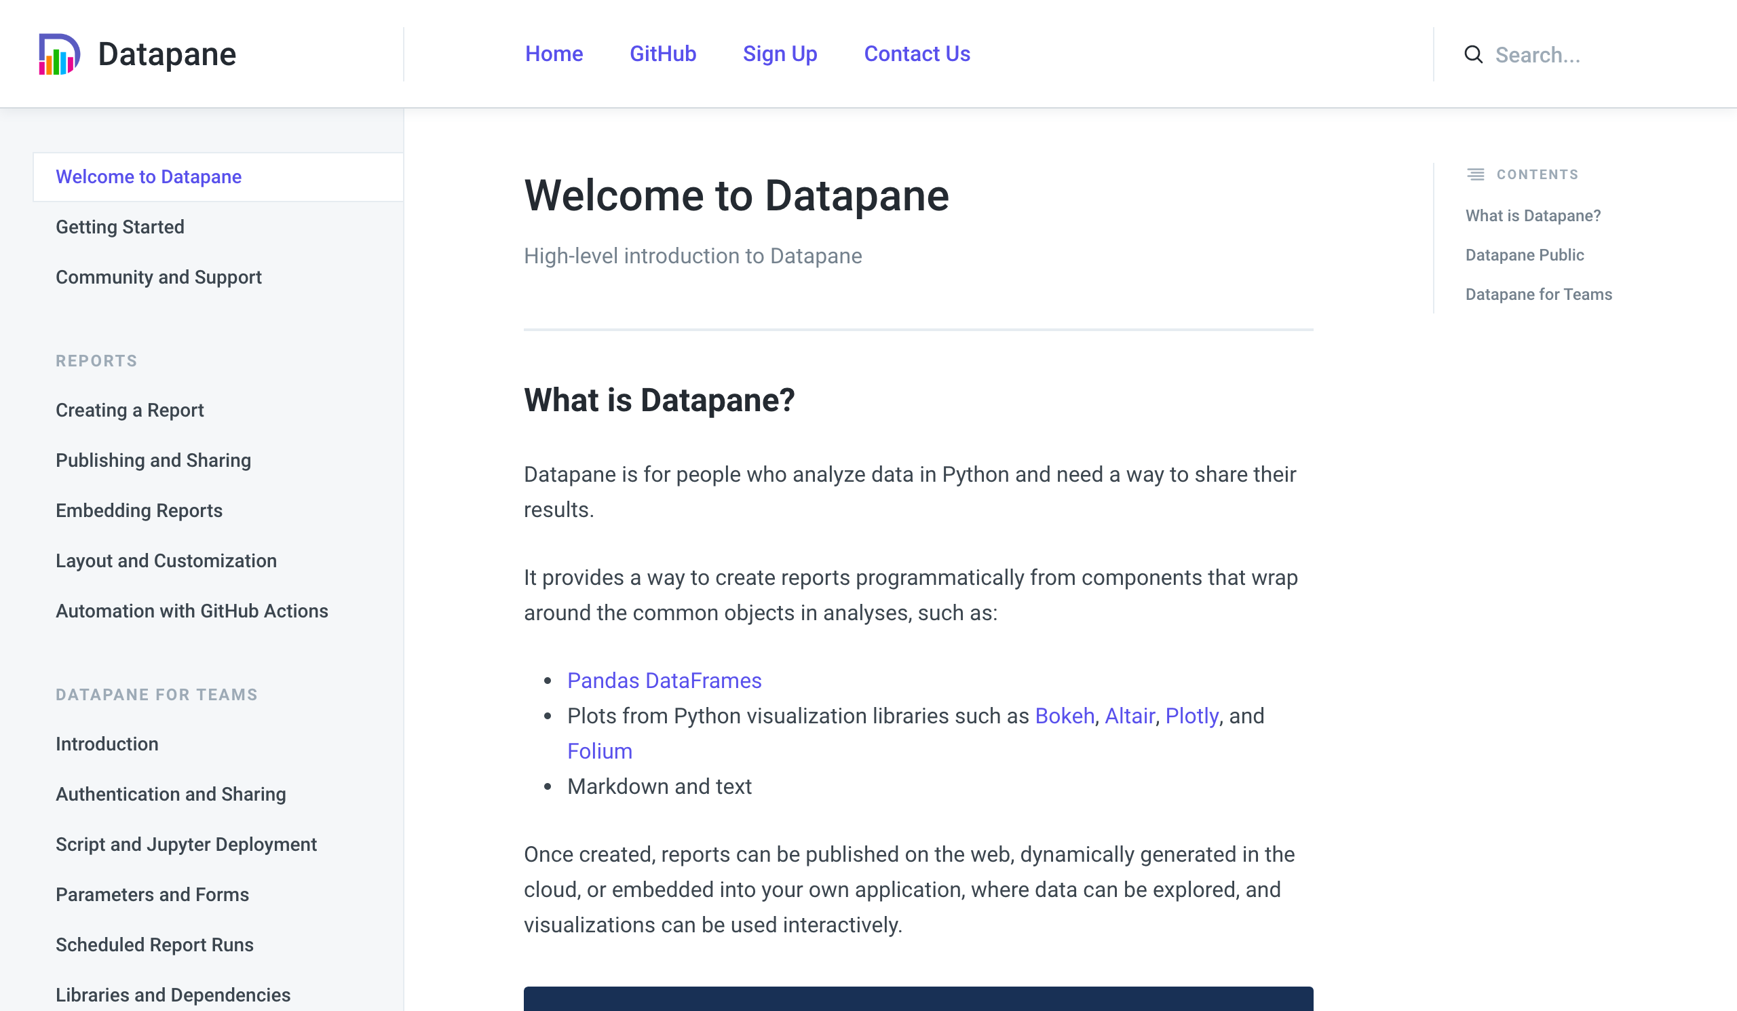Open Libraries and Dependencies page
The image size is (1737, 1011).
click(x=173, y=995)
